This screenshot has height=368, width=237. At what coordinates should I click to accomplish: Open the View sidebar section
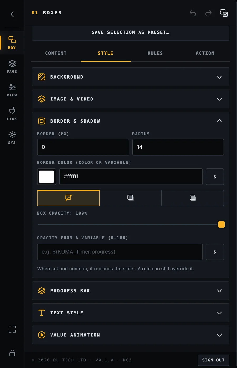(x=12, y=90)
